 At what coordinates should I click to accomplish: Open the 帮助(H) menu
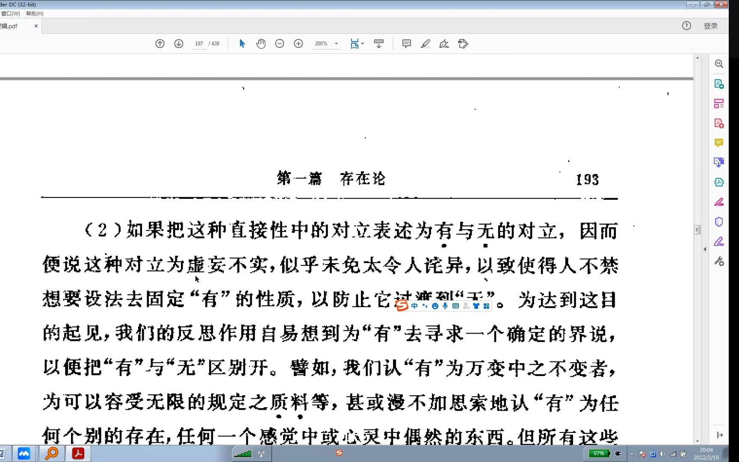click(35, 13)
